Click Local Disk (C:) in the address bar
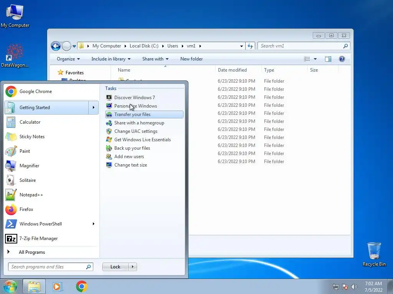Image resolution: width=393 pixels, height=294 pixels. [144, 46]
